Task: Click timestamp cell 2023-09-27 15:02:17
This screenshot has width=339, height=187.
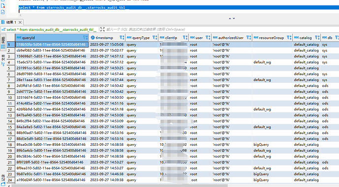Action: [107, 50]
